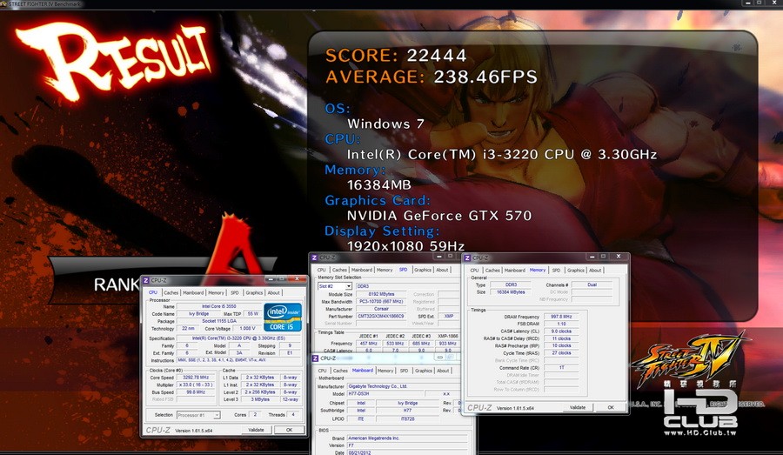Screen dimensions: 783x455
Task: Click the 'H77-DS3H' motherboard model field
Action: click(x=387, y=394)
